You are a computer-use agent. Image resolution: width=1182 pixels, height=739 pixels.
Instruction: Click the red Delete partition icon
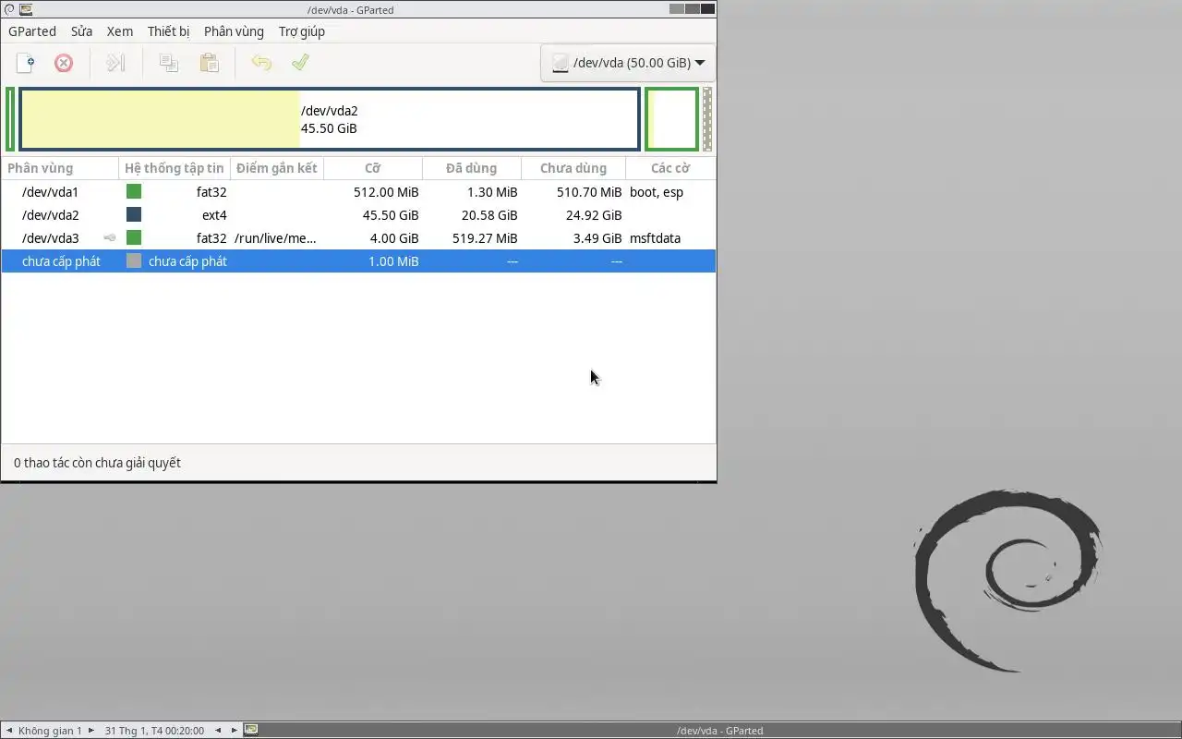pyautogui.click(x=64, y=63)
